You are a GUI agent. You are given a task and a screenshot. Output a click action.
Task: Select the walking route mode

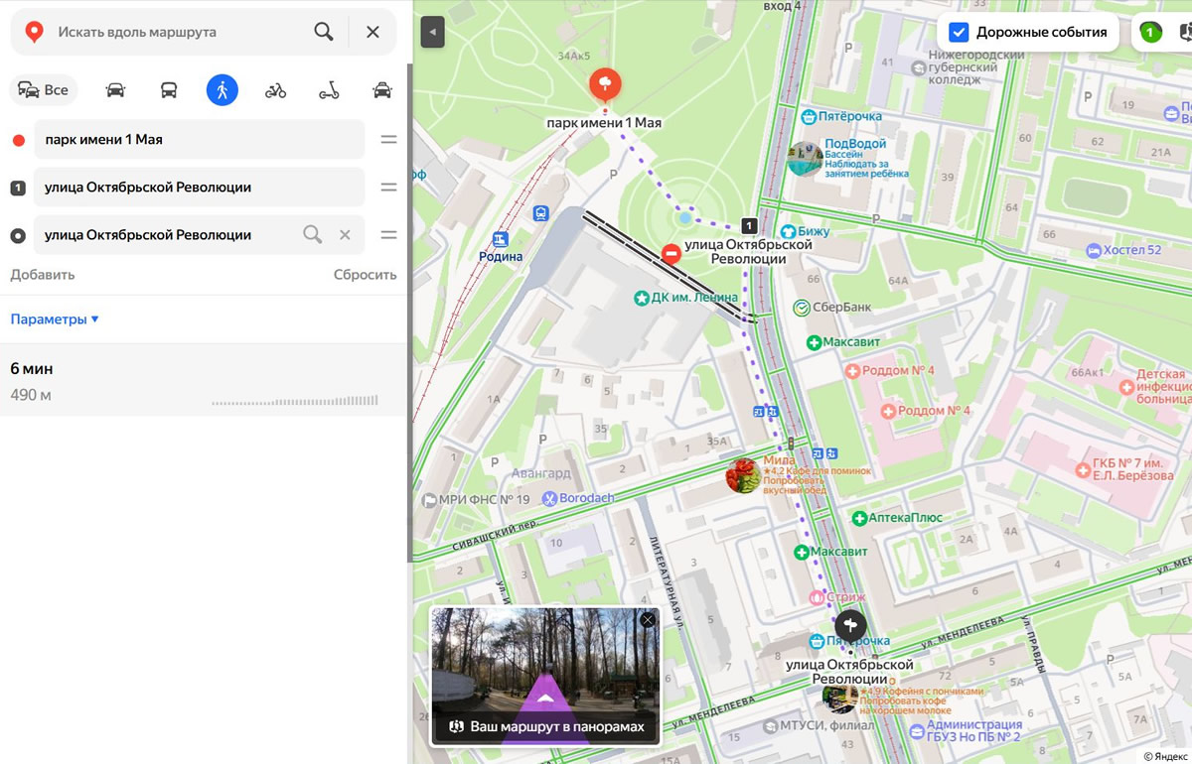pyautogui.click(x=222, y=90)
